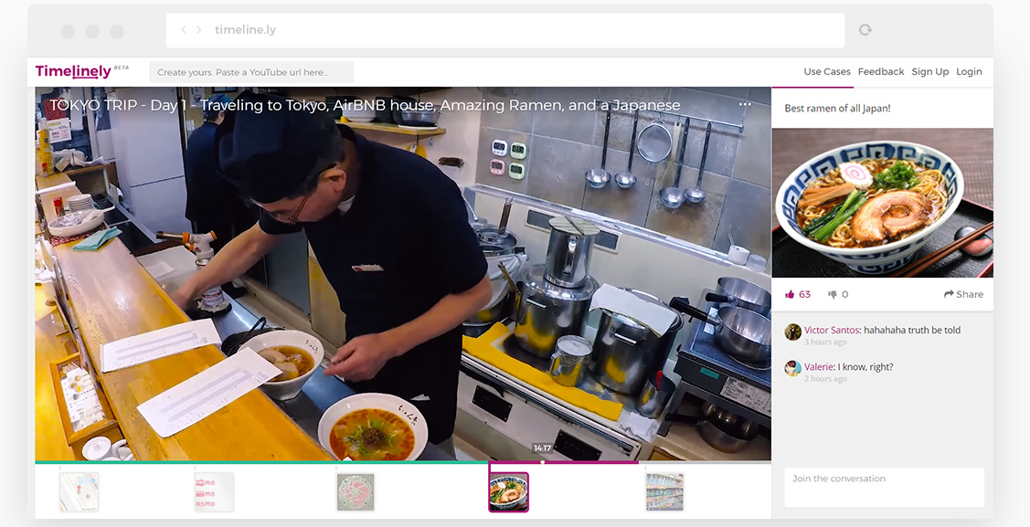Share the ramen timeline entry
This screenshot has height=527, width=1030.
[963, 295]
